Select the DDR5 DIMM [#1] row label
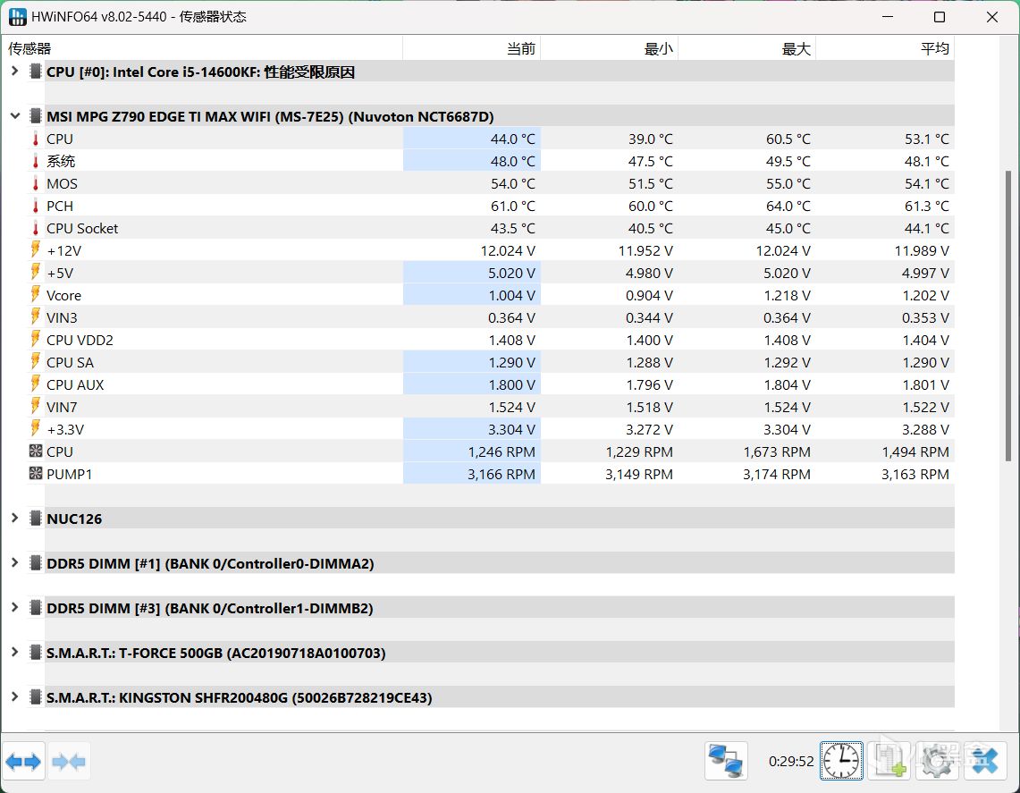Viewport: 1020px width, 793px height. coord(210,563)
